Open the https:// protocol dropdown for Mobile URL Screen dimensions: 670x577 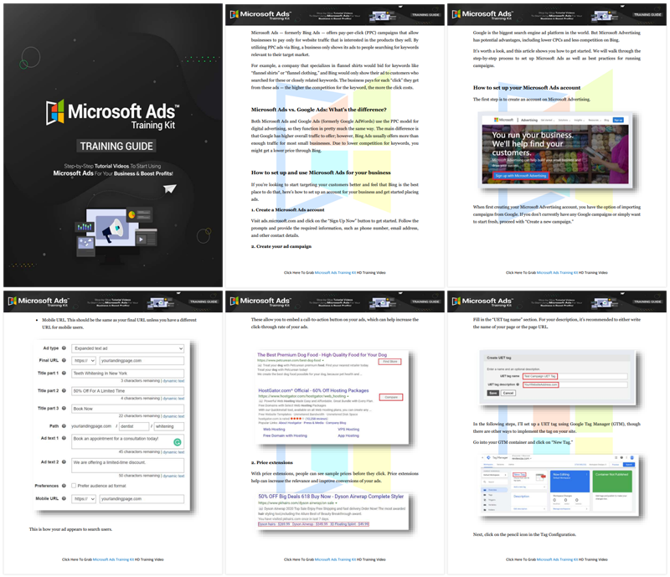84,499
